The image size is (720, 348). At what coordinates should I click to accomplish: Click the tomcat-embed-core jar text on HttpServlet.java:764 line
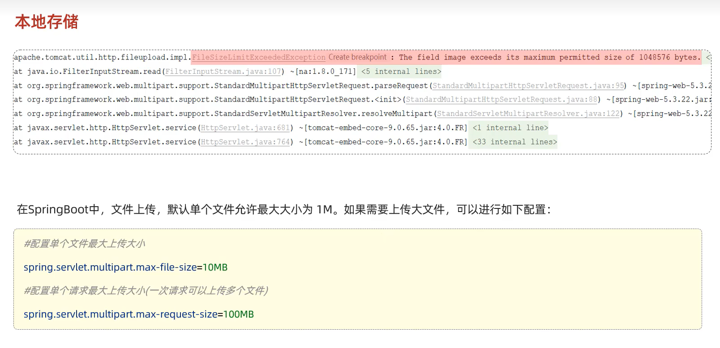click(x=383, y=142)
